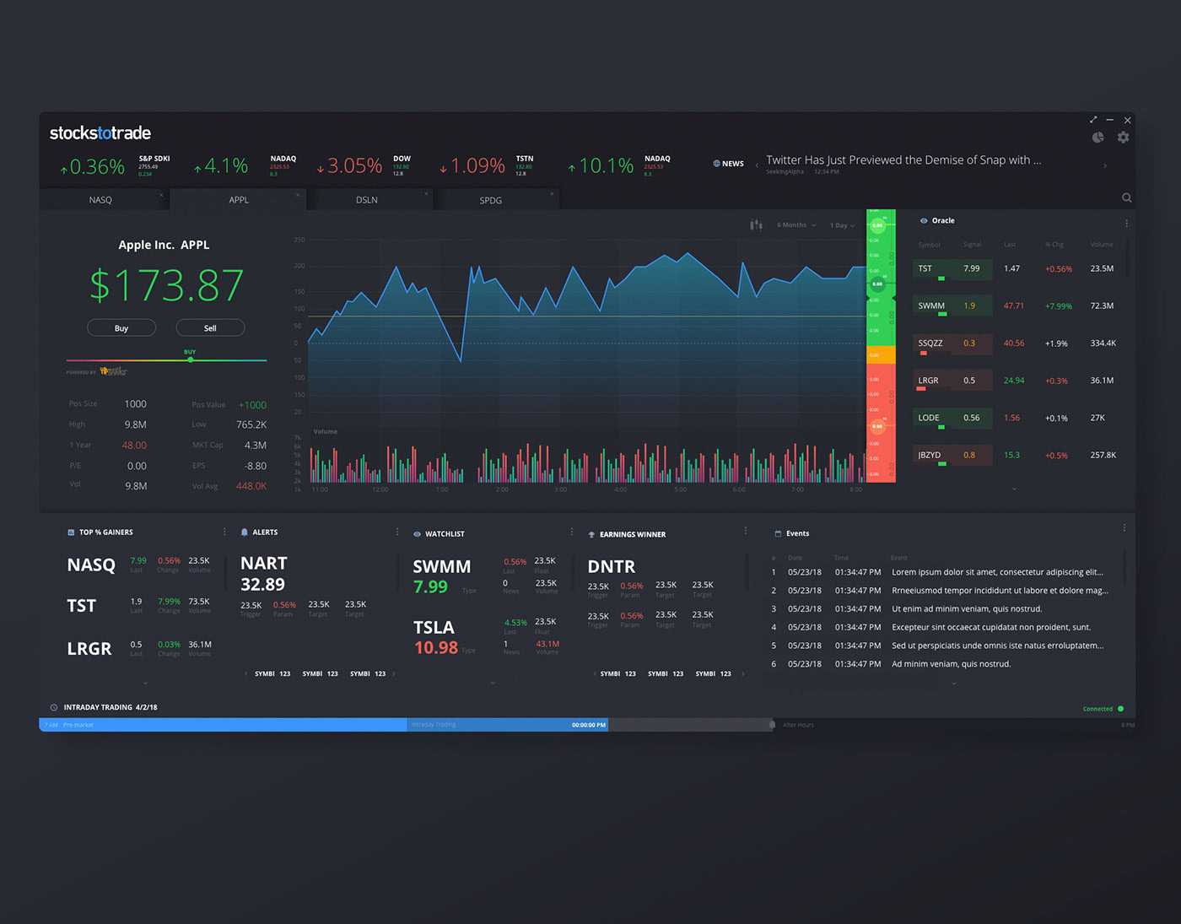Select the SSQZZ row in Oracle table

[x=1017, y=343]
